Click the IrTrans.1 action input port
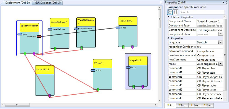The height and width of the screenshot is (109, 229). pos(93,70)
